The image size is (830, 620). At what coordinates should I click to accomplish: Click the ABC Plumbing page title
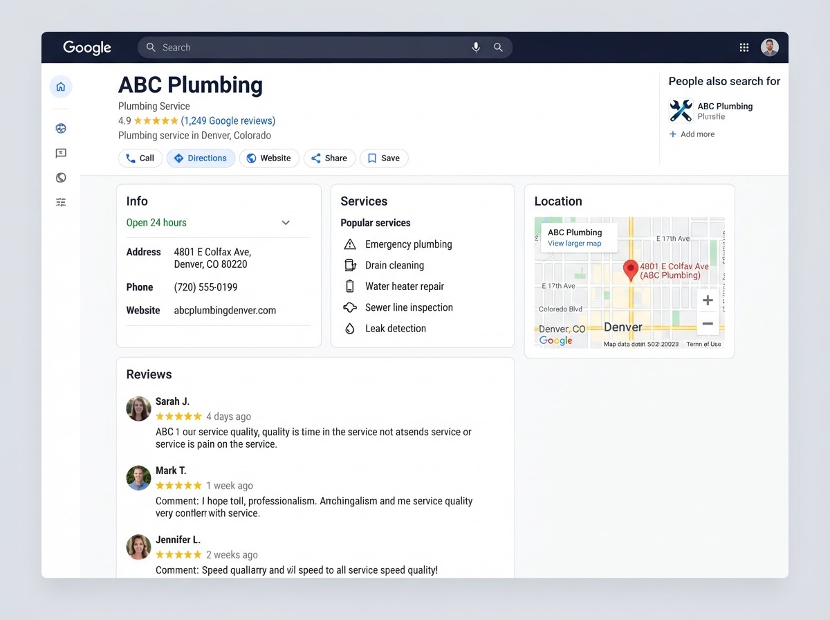pos(190,85)
